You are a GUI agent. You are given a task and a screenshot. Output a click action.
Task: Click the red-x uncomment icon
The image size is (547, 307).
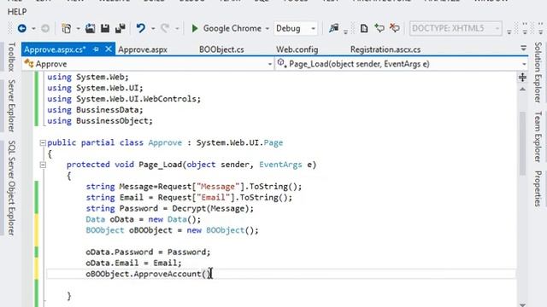tap(395, 28)
